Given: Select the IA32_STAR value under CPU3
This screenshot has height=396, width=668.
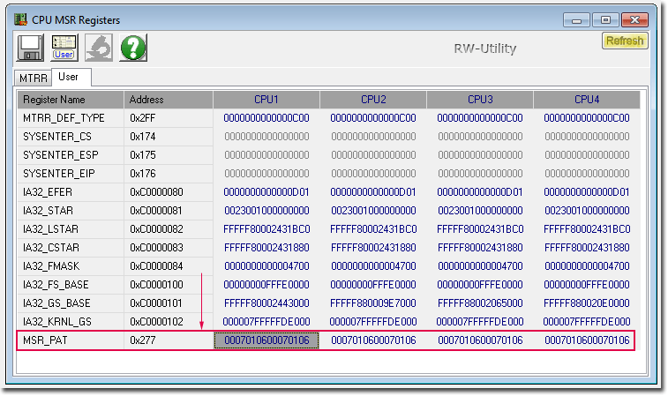Looking at the screenshot, I should point(480,211).
